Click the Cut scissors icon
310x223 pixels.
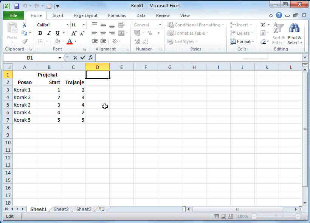click(25, 25)
